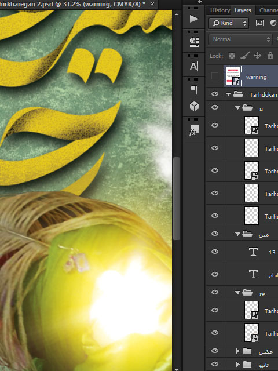This screenshot has height=371, width=278.
Task: Click the نور group folder icon
Action: click(247, 293)
